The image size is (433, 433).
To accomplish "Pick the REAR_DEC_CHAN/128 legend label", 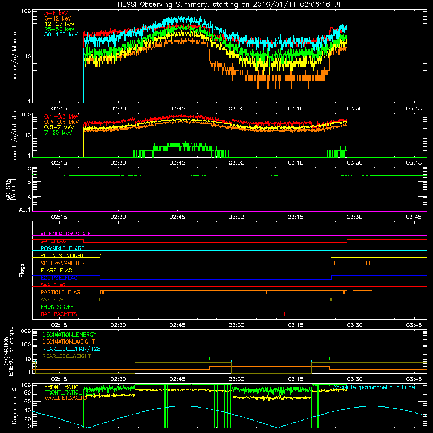I will pyautogui.click(x=71, y=349).
